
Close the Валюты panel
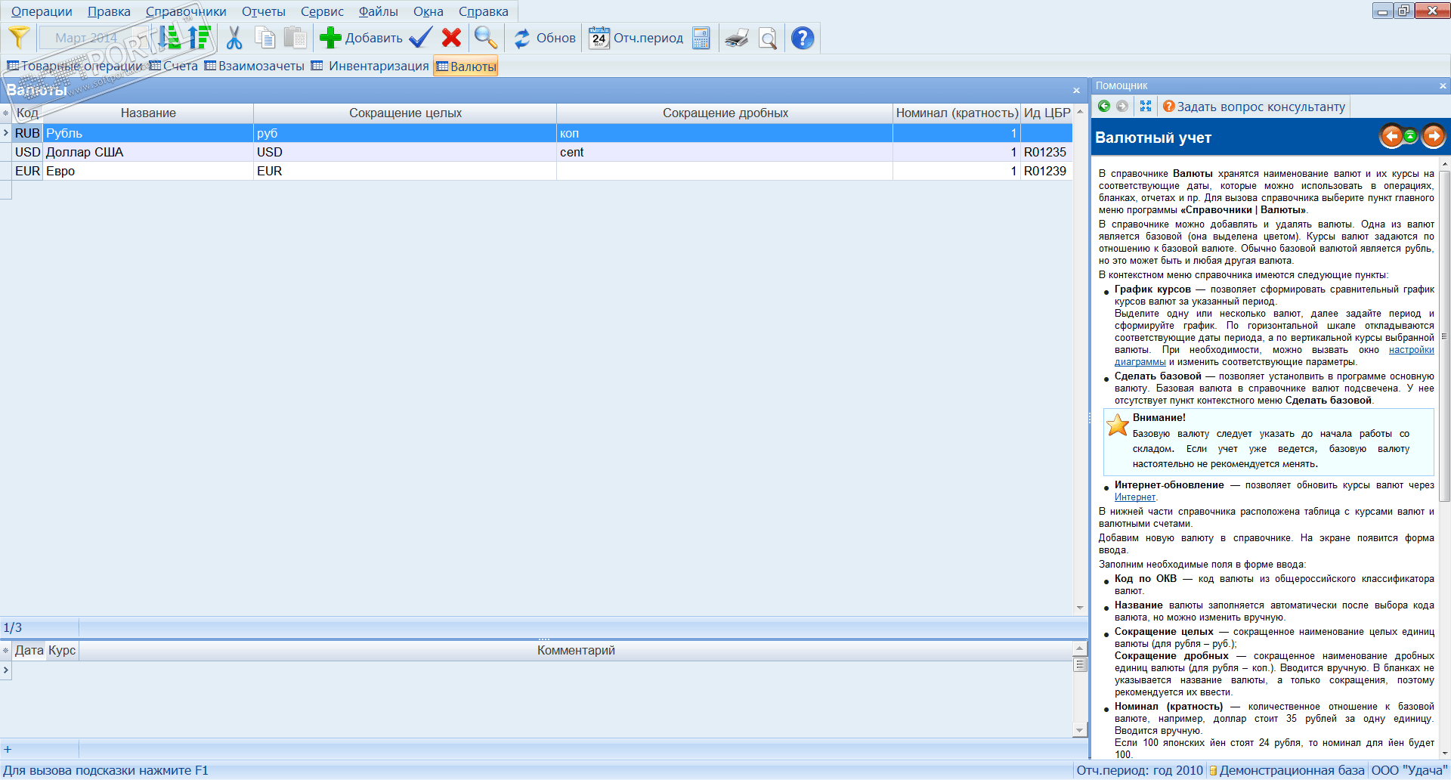(x=1076, y=91)
